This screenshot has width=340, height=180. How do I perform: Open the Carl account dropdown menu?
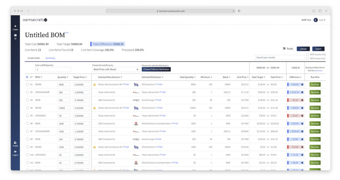tap(322, 20)
